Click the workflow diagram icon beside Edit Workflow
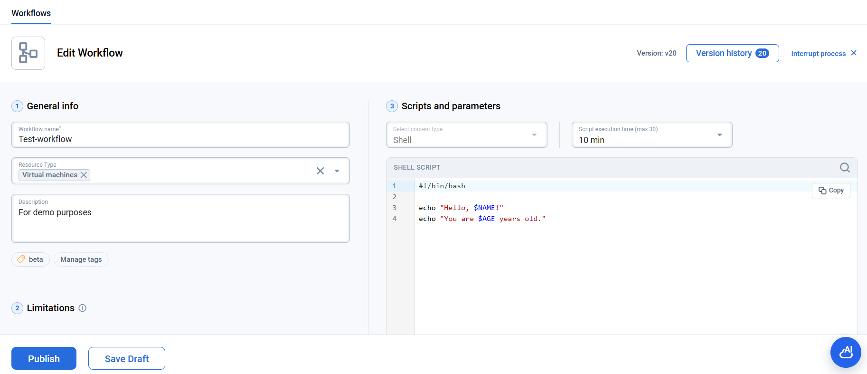Viewport: 867px width, 374px height. click(28, 53)
